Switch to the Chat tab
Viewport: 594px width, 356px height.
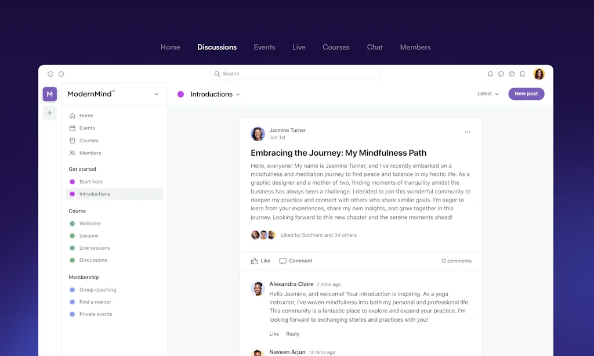point(375,47)
